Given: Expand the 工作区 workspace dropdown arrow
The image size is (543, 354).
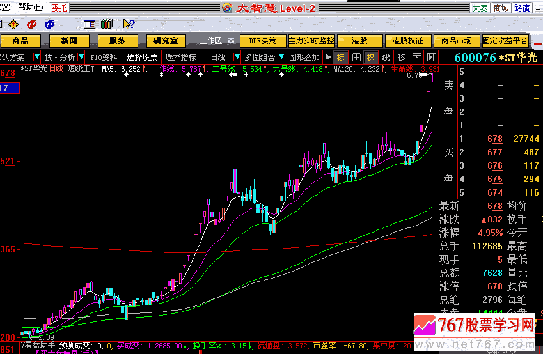Looking at the screenshot, I should pyautogui.click(x=231, y=40).
